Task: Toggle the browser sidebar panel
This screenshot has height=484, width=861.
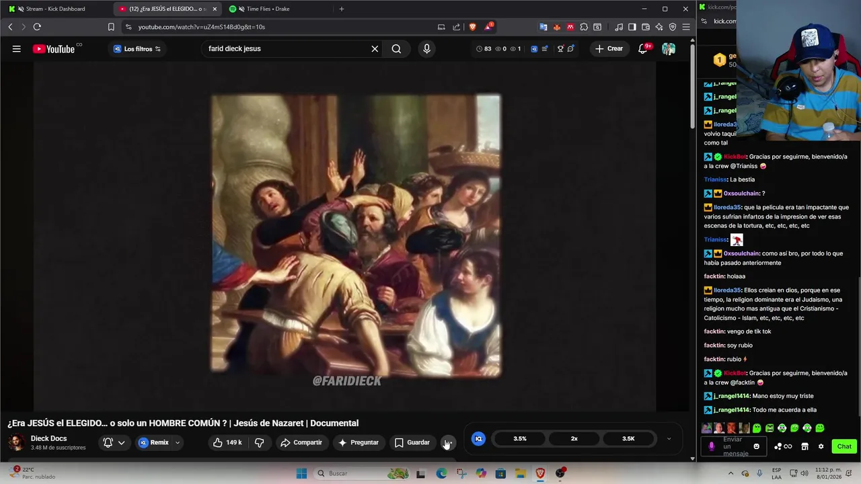Action: (x=632, y=27)
